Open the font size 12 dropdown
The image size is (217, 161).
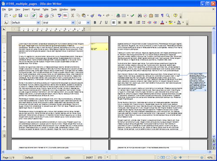tap(88, 22)
